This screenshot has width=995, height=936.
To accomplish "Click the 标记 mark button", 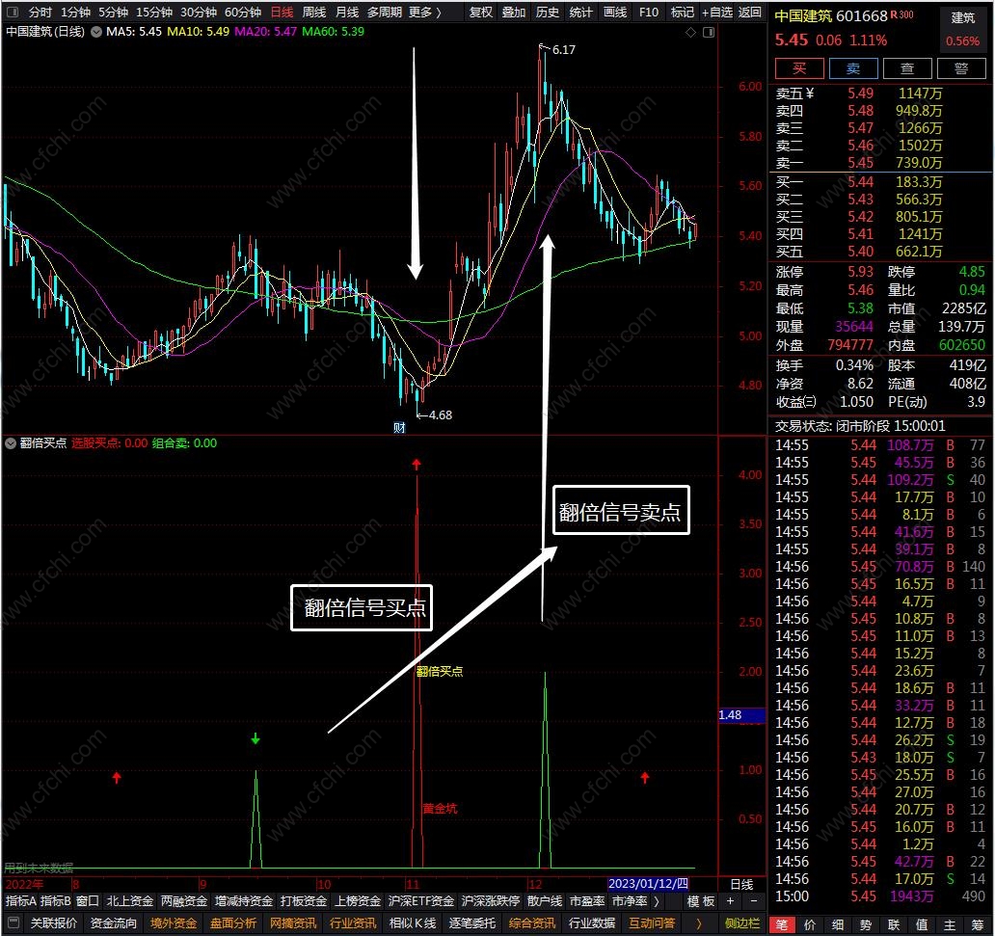I will pos(683,13).
